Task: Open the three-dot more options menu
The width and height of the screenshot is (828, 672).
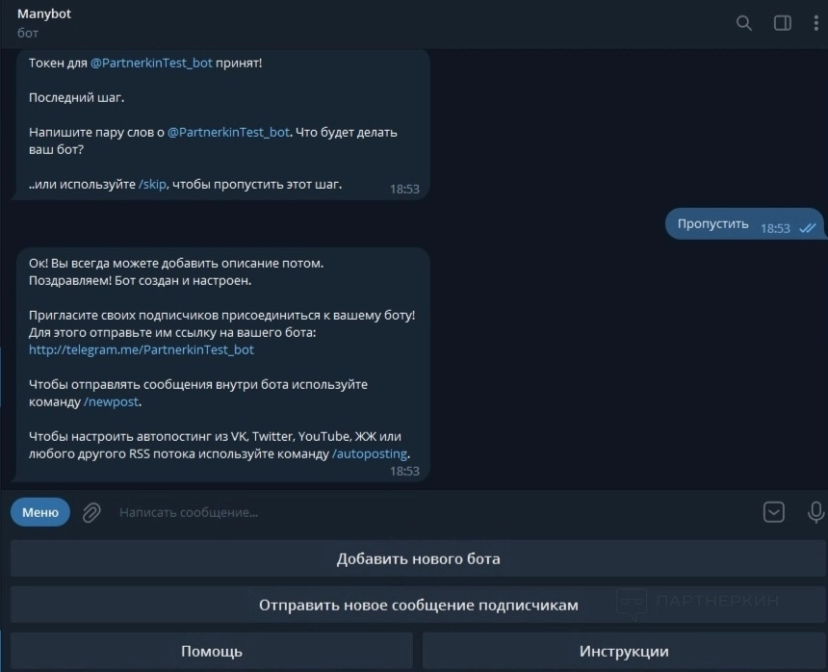Action: 815,23
